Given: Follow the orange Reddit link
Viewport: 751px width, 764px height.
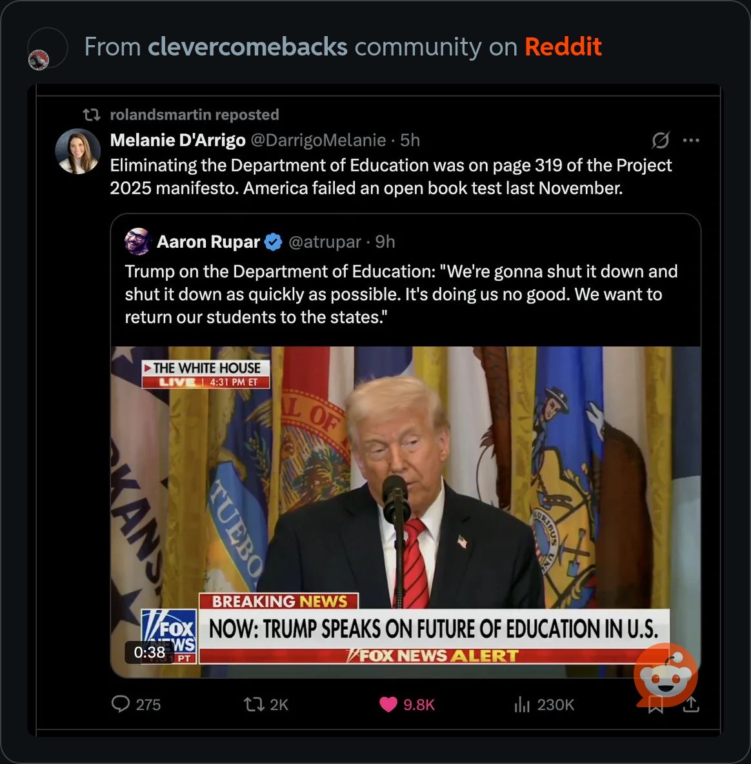Looking at the screenshot, I should point(563,46).
